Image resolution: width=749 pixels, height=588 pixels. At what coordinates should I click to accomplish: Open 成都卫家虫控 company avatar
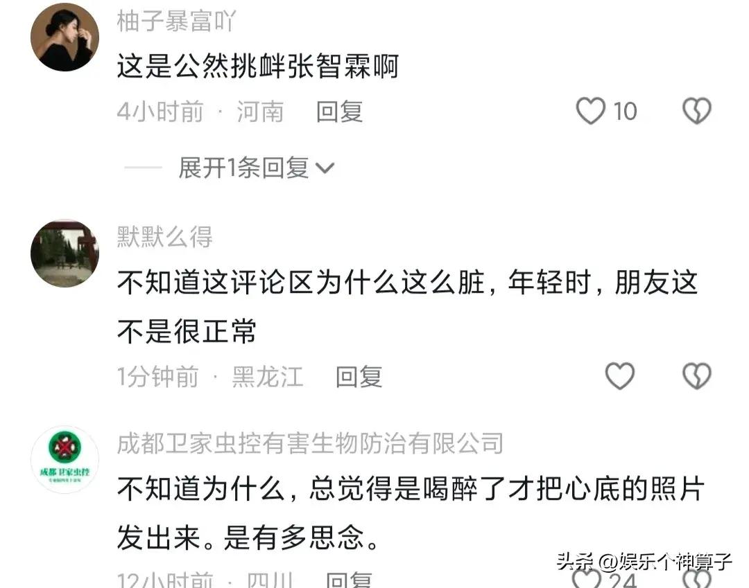coord(65,459)
